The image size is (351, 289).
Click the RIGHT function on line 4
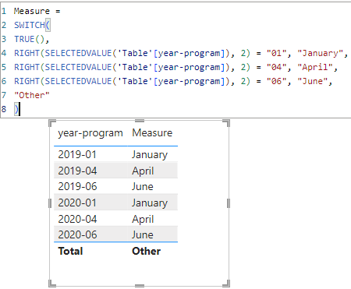[x=27, y=53]
